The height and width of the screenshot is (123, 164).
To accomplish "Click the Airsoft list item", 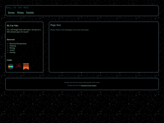I will [12, 50].
